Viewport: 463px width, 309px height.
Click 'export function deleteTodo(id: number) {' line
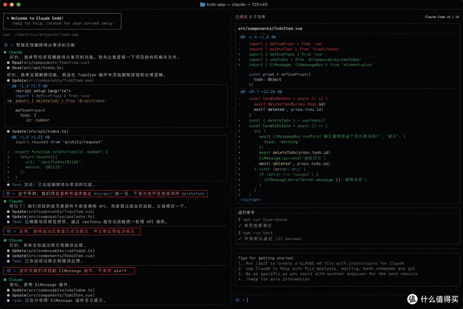[x=61, y=152]
